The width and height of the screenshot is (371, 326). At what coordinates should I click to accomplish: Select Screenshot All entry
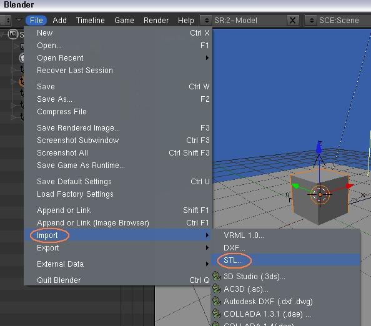(118, 153)
